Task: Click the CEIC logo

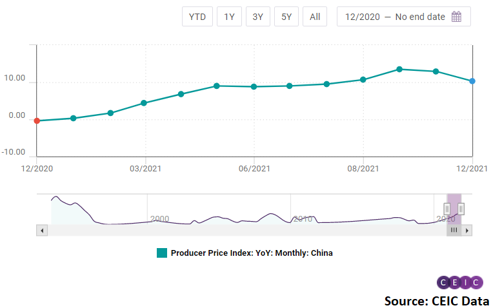Action: click(x=459, y=282)
